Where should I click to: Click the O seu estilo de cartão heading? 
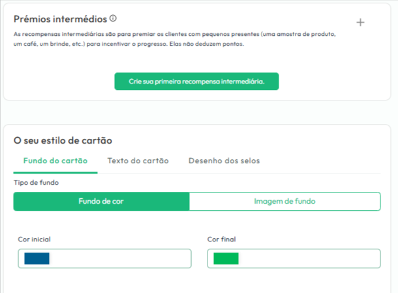[63, 140]
